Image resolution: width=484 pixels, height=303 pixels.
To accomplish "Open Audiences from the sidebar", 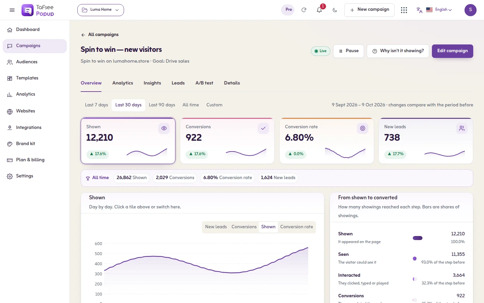I will click(35, 62).
